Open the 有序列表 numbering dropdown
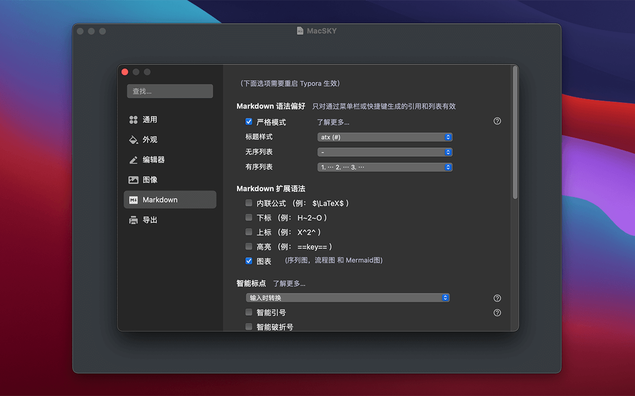The height and width of the screenshot is (396, 635). [385, 167]
